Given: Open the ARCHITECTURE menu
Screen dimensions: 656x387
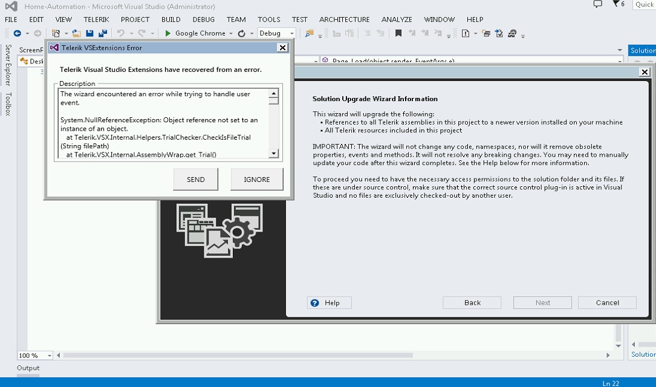Looking at the screenshot, I should (x=344, y=20).
